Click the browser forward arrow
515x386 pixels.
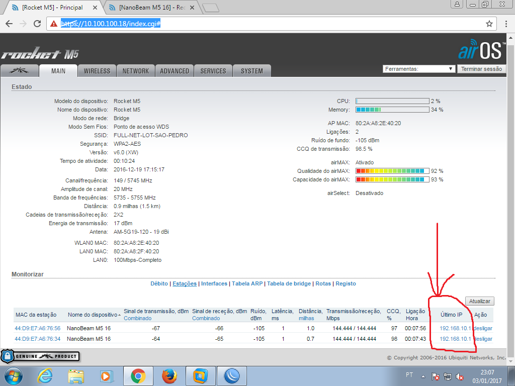pyautogui.click(x=23, y=24)
